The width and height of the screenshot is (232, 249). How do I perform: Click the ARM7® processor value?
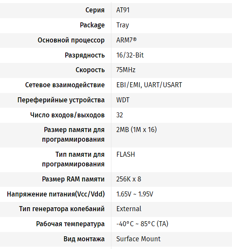pyautogui.click(x=126, y=40)
